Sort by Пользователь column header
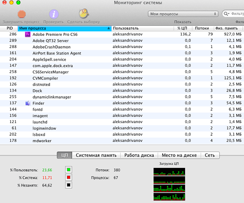This screenshot has height=203, width=244. point(143,28)
